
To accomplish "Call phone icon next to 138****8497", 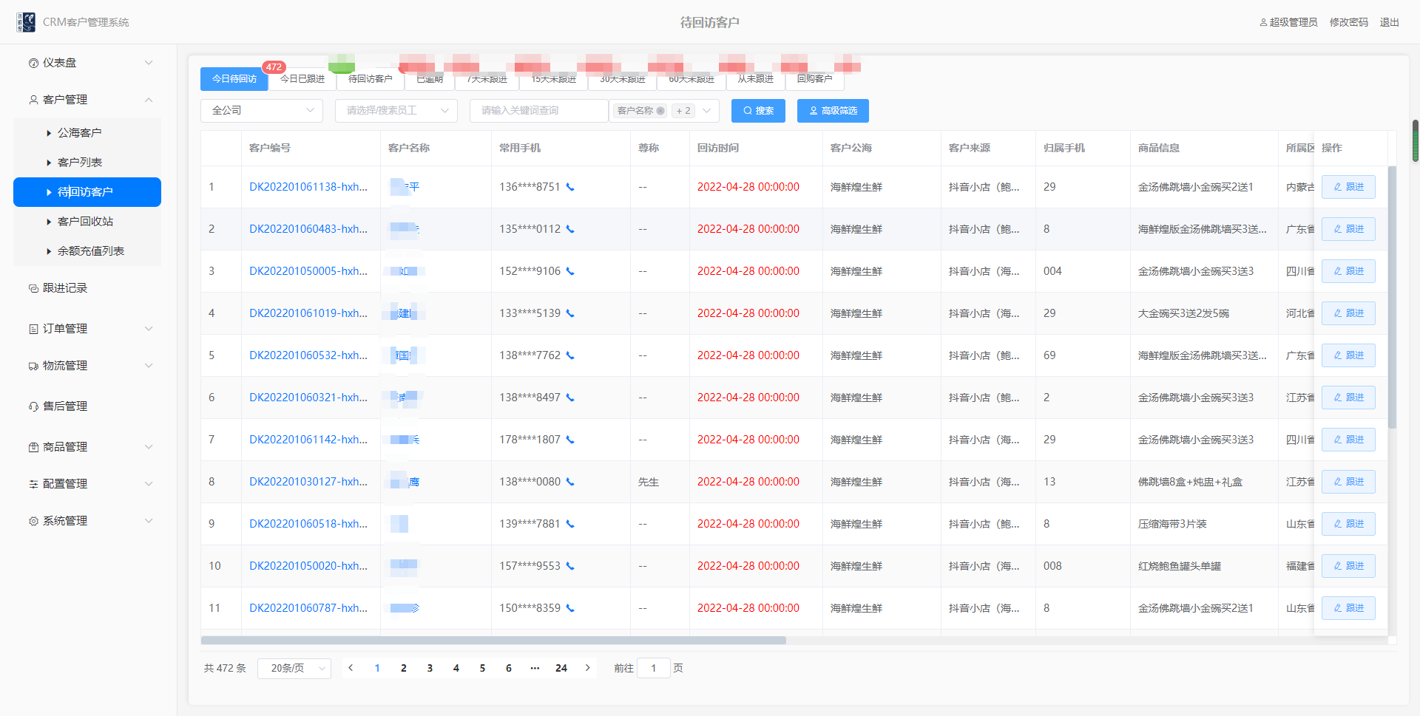I will click(x=570, y=398).
